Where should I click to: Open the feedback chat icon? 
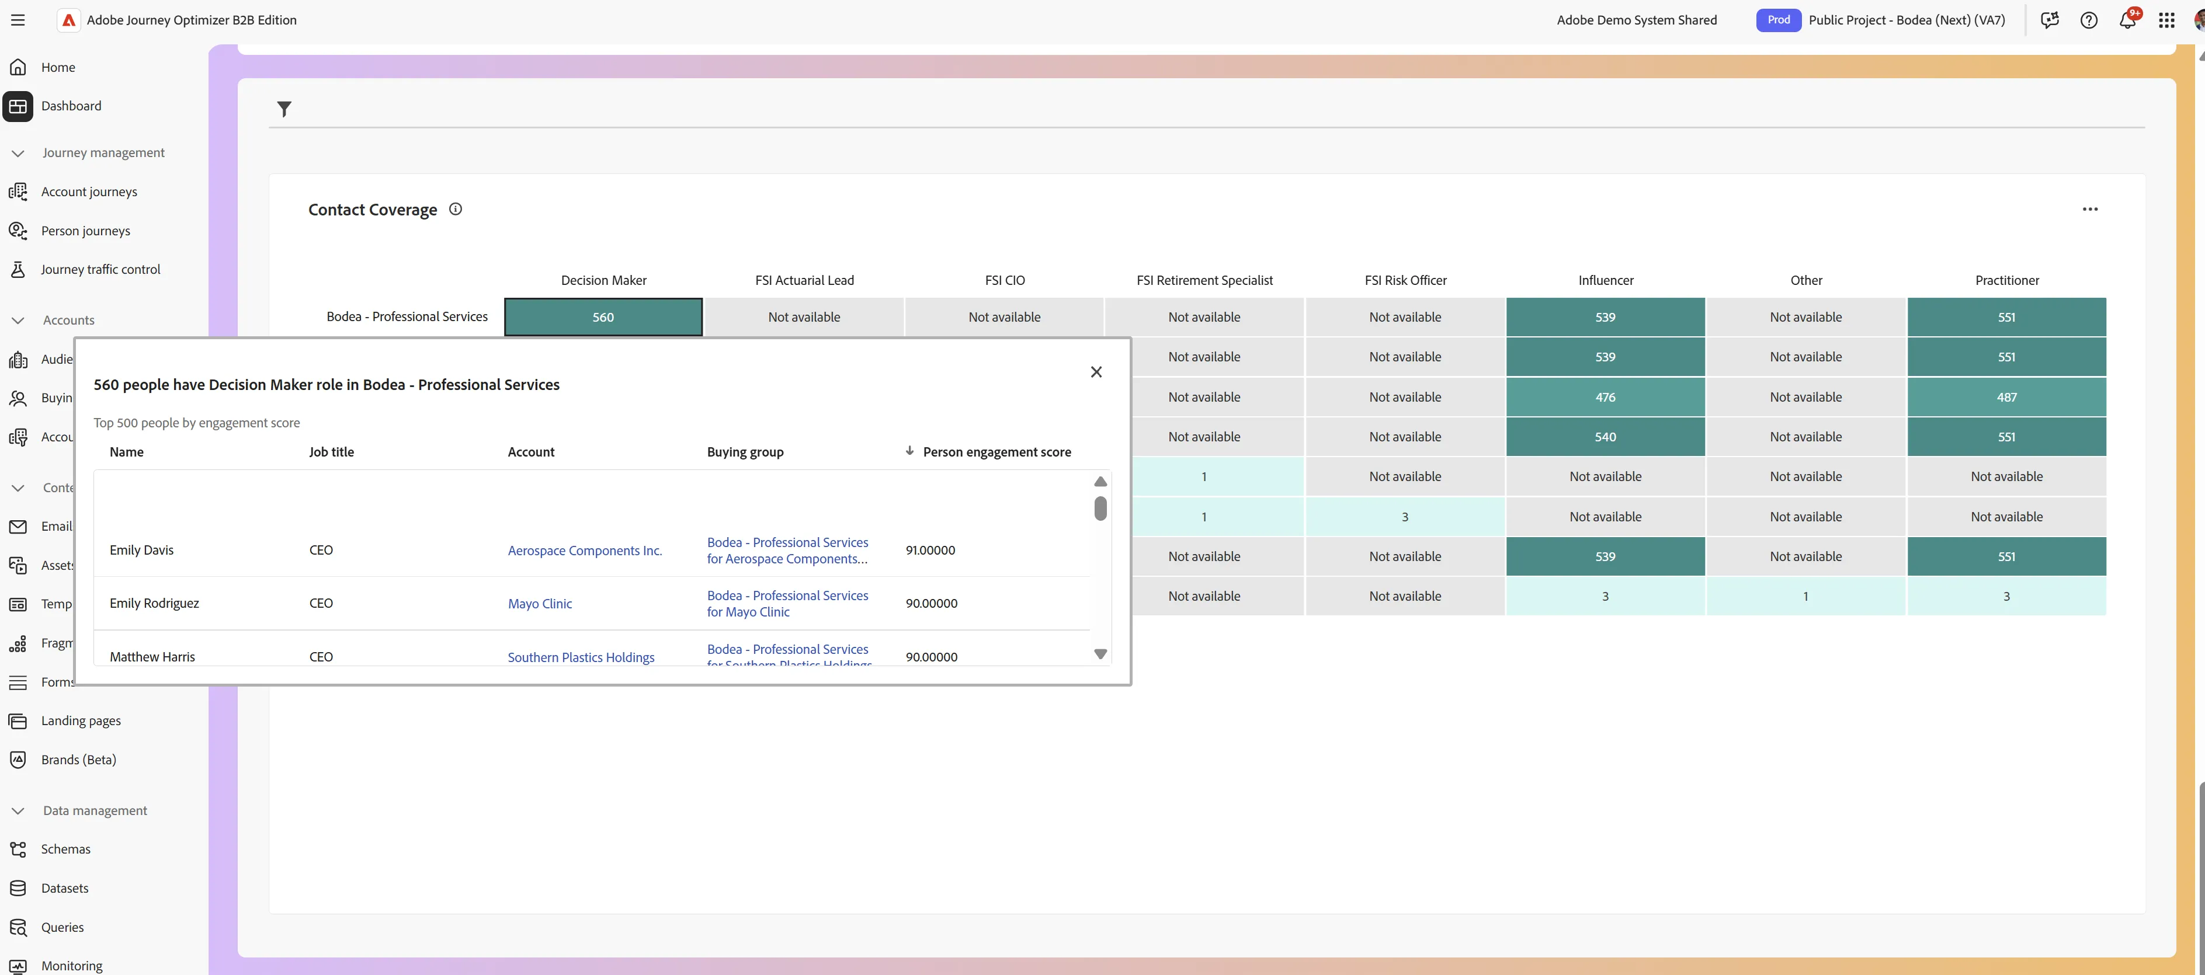click(x=2049, y=20)
